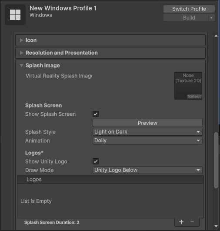
Task: Click the scroll up arrow
Action: [x=216, y=36]
